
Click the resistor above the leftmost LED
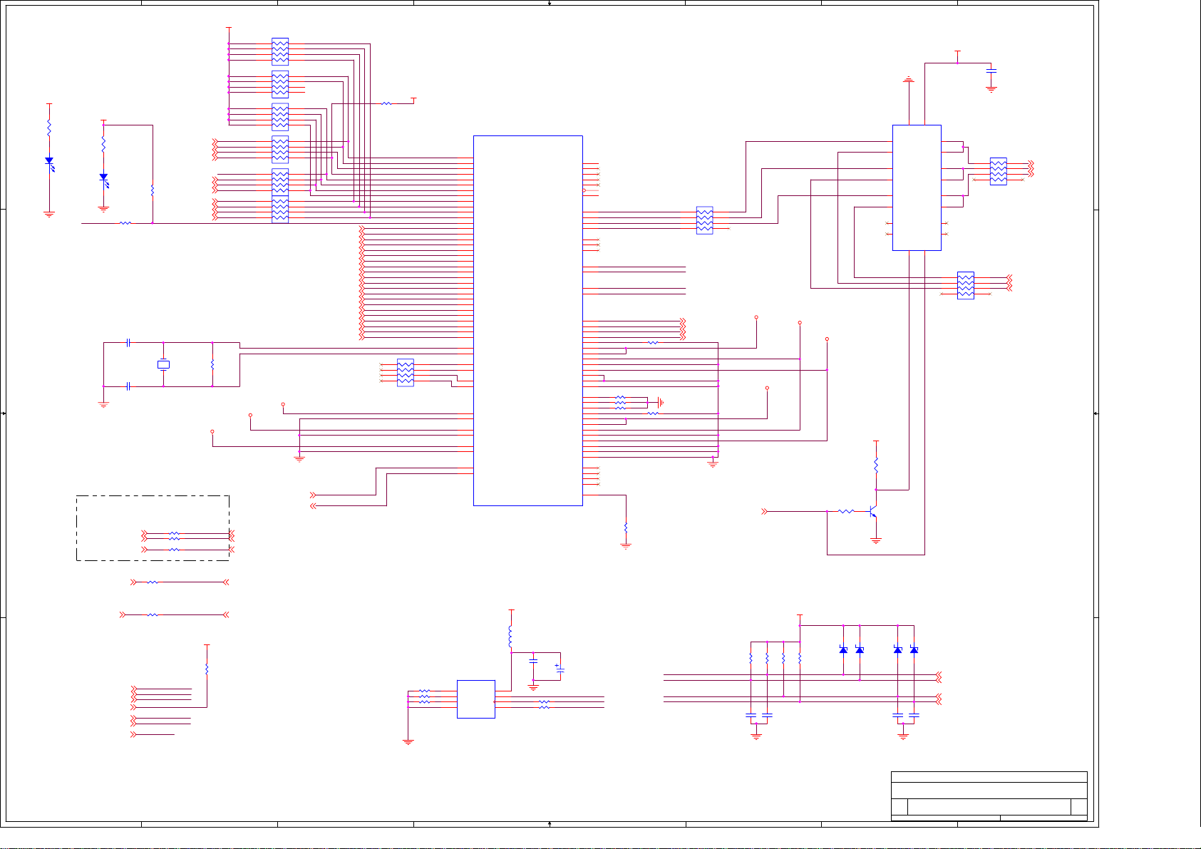pos(49,128)
